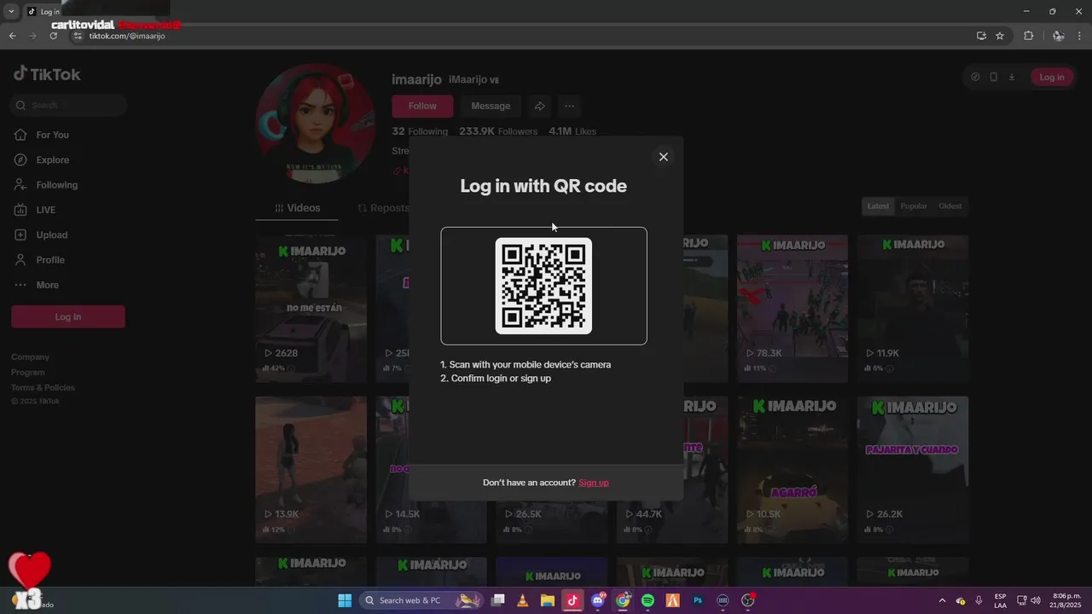Show hidden system tray icons
The height and width of the screenshot is (614, 1092).
coord(942,600)
